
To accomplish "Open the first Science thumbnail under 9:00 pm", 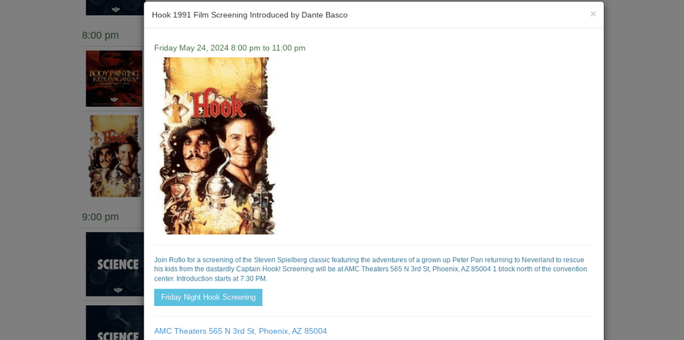I will click(114, 264).
